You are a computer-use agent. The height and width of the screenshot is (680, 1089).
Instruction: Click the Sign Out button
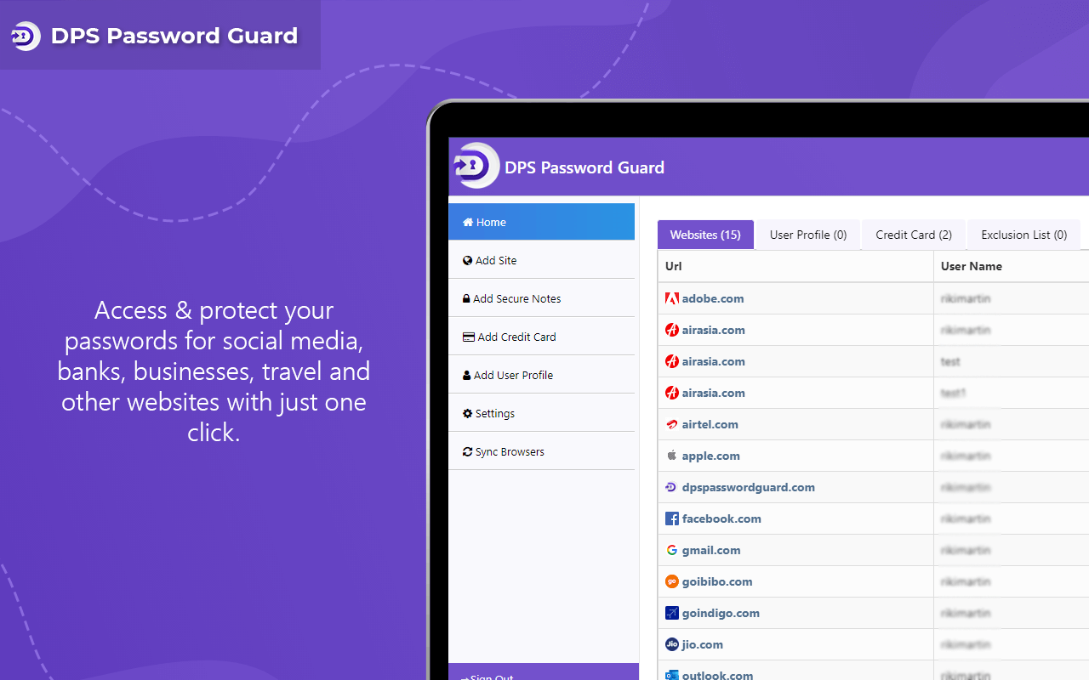544,672
